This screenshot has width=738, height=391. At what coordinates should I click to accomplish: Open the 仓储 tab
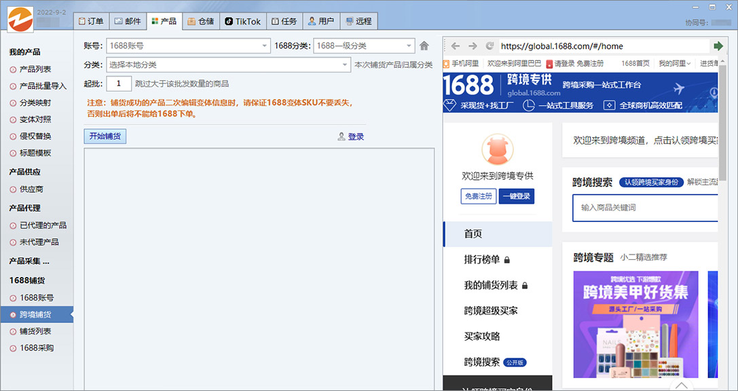[201, 21]
